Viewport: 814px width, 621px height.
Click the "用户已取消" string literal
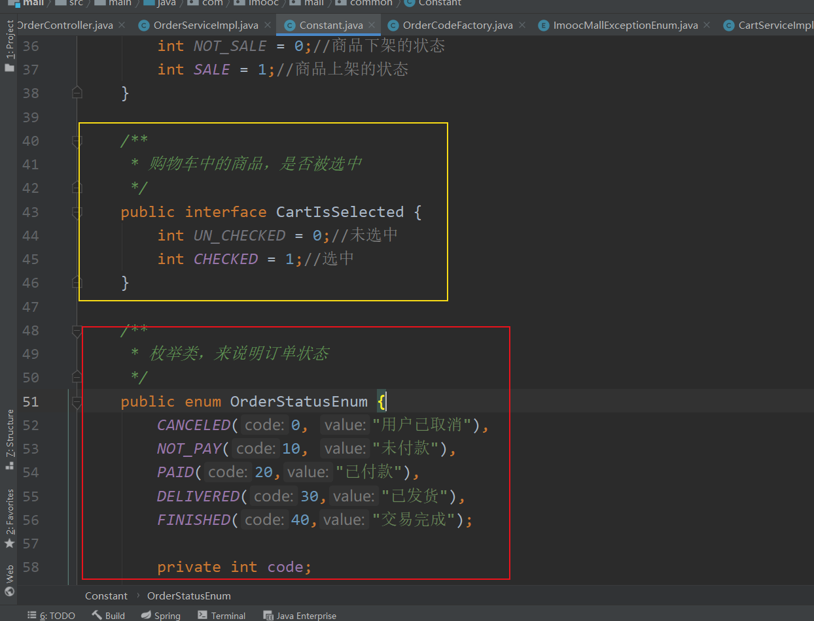click(x=422, y=425)
